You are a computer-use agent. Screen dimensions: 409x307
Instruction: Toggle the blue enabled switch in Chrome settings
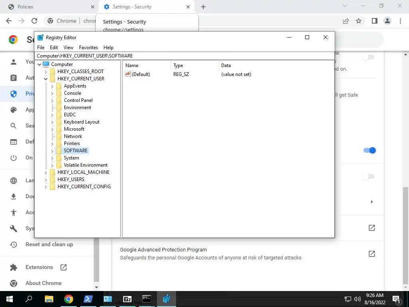pyautogui.click(x=369, y=150)
